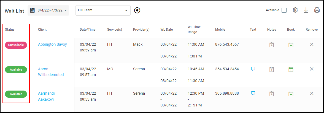Toggle Unavailable status for Abbington Savoy
The height and width of the screenshot is (113, 324).
[16, 45]
